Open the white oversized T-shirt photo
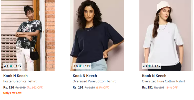The height and width of the screenshot is (100, 194). (x=166, y=35)
